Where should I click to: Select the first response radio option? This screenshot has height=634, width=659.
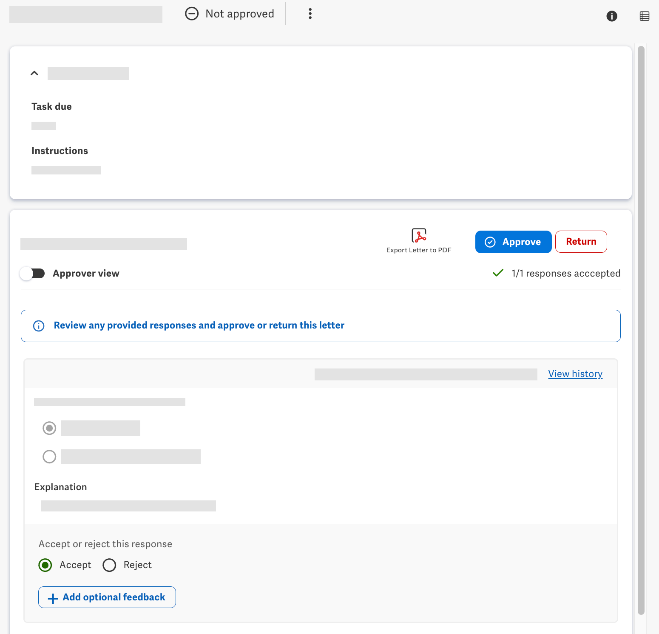(49, 428)
